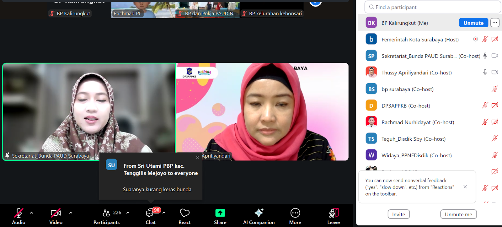Image resolution: width=502 pixels, height=227 pixels.
Task: Click video-off icon for Pemerintah Kota Surabaya
Action: 495,39
